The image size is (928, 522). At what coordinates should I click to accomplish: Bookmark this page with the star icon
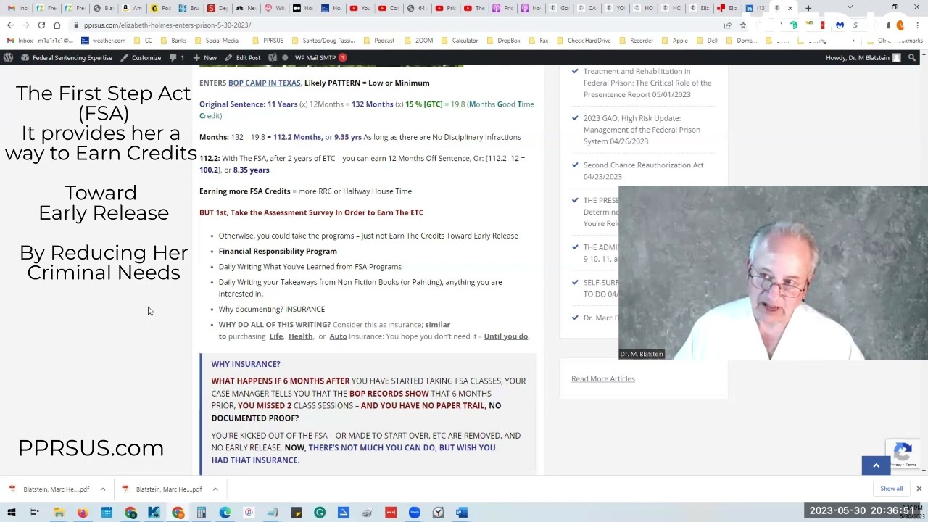pyautogui.click(x=743, y=25)
